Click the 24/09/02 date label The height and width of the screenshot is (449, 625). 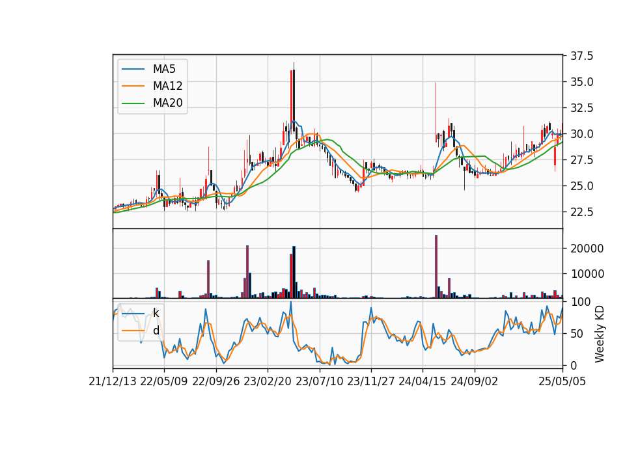(x=475, y=381)
